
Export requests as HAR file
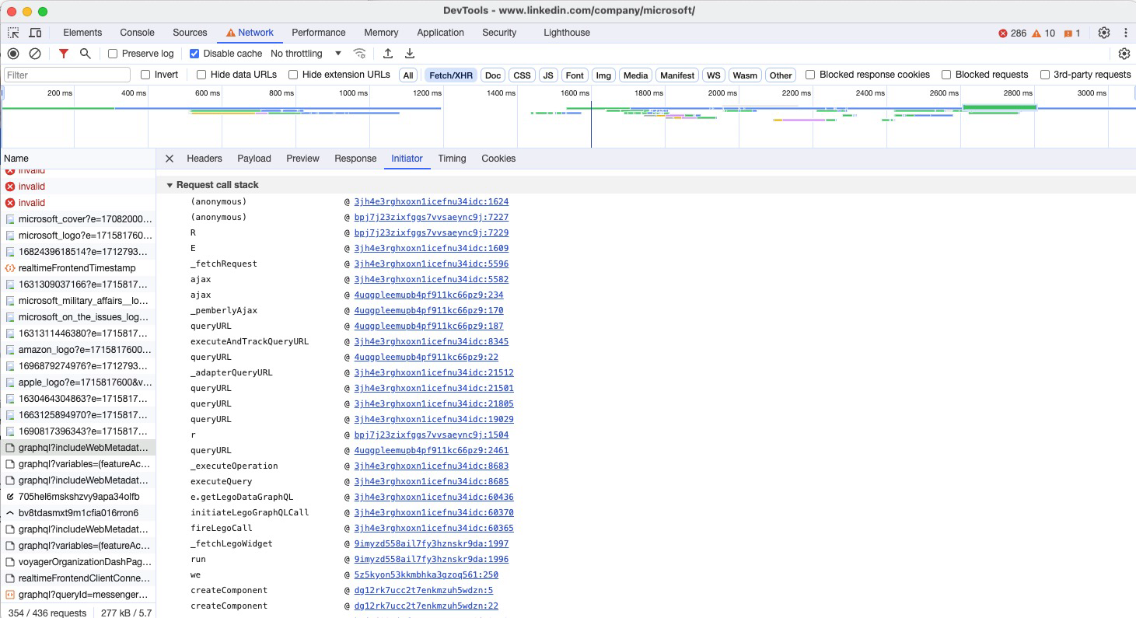pos(409,54)
